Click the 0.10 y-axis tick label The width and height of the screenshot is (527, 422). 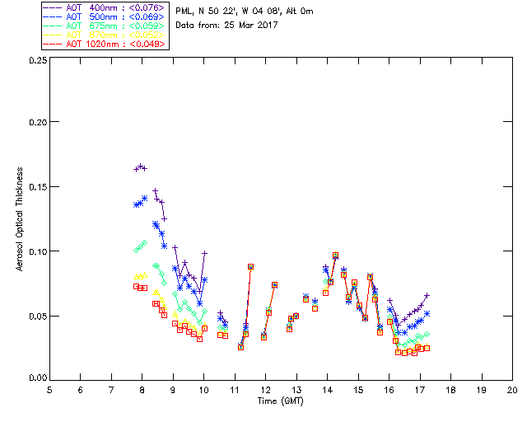(x=38, y=251)
